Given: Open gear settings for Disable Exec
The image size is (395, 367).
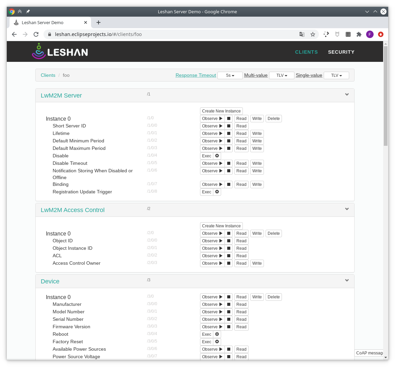Looking at the screenshot, I should coord(217,156).
